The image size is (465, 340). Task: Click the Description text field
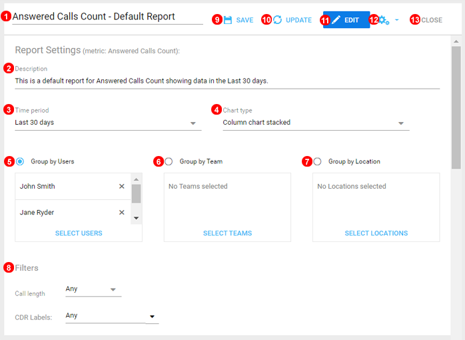pos(227,81)
